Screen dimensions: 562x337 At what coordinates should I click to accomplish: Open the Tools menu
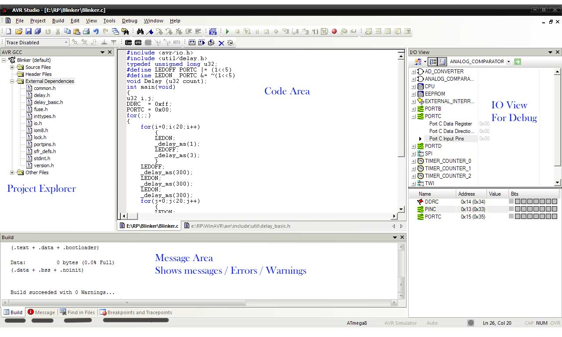(x=109, y=21)
